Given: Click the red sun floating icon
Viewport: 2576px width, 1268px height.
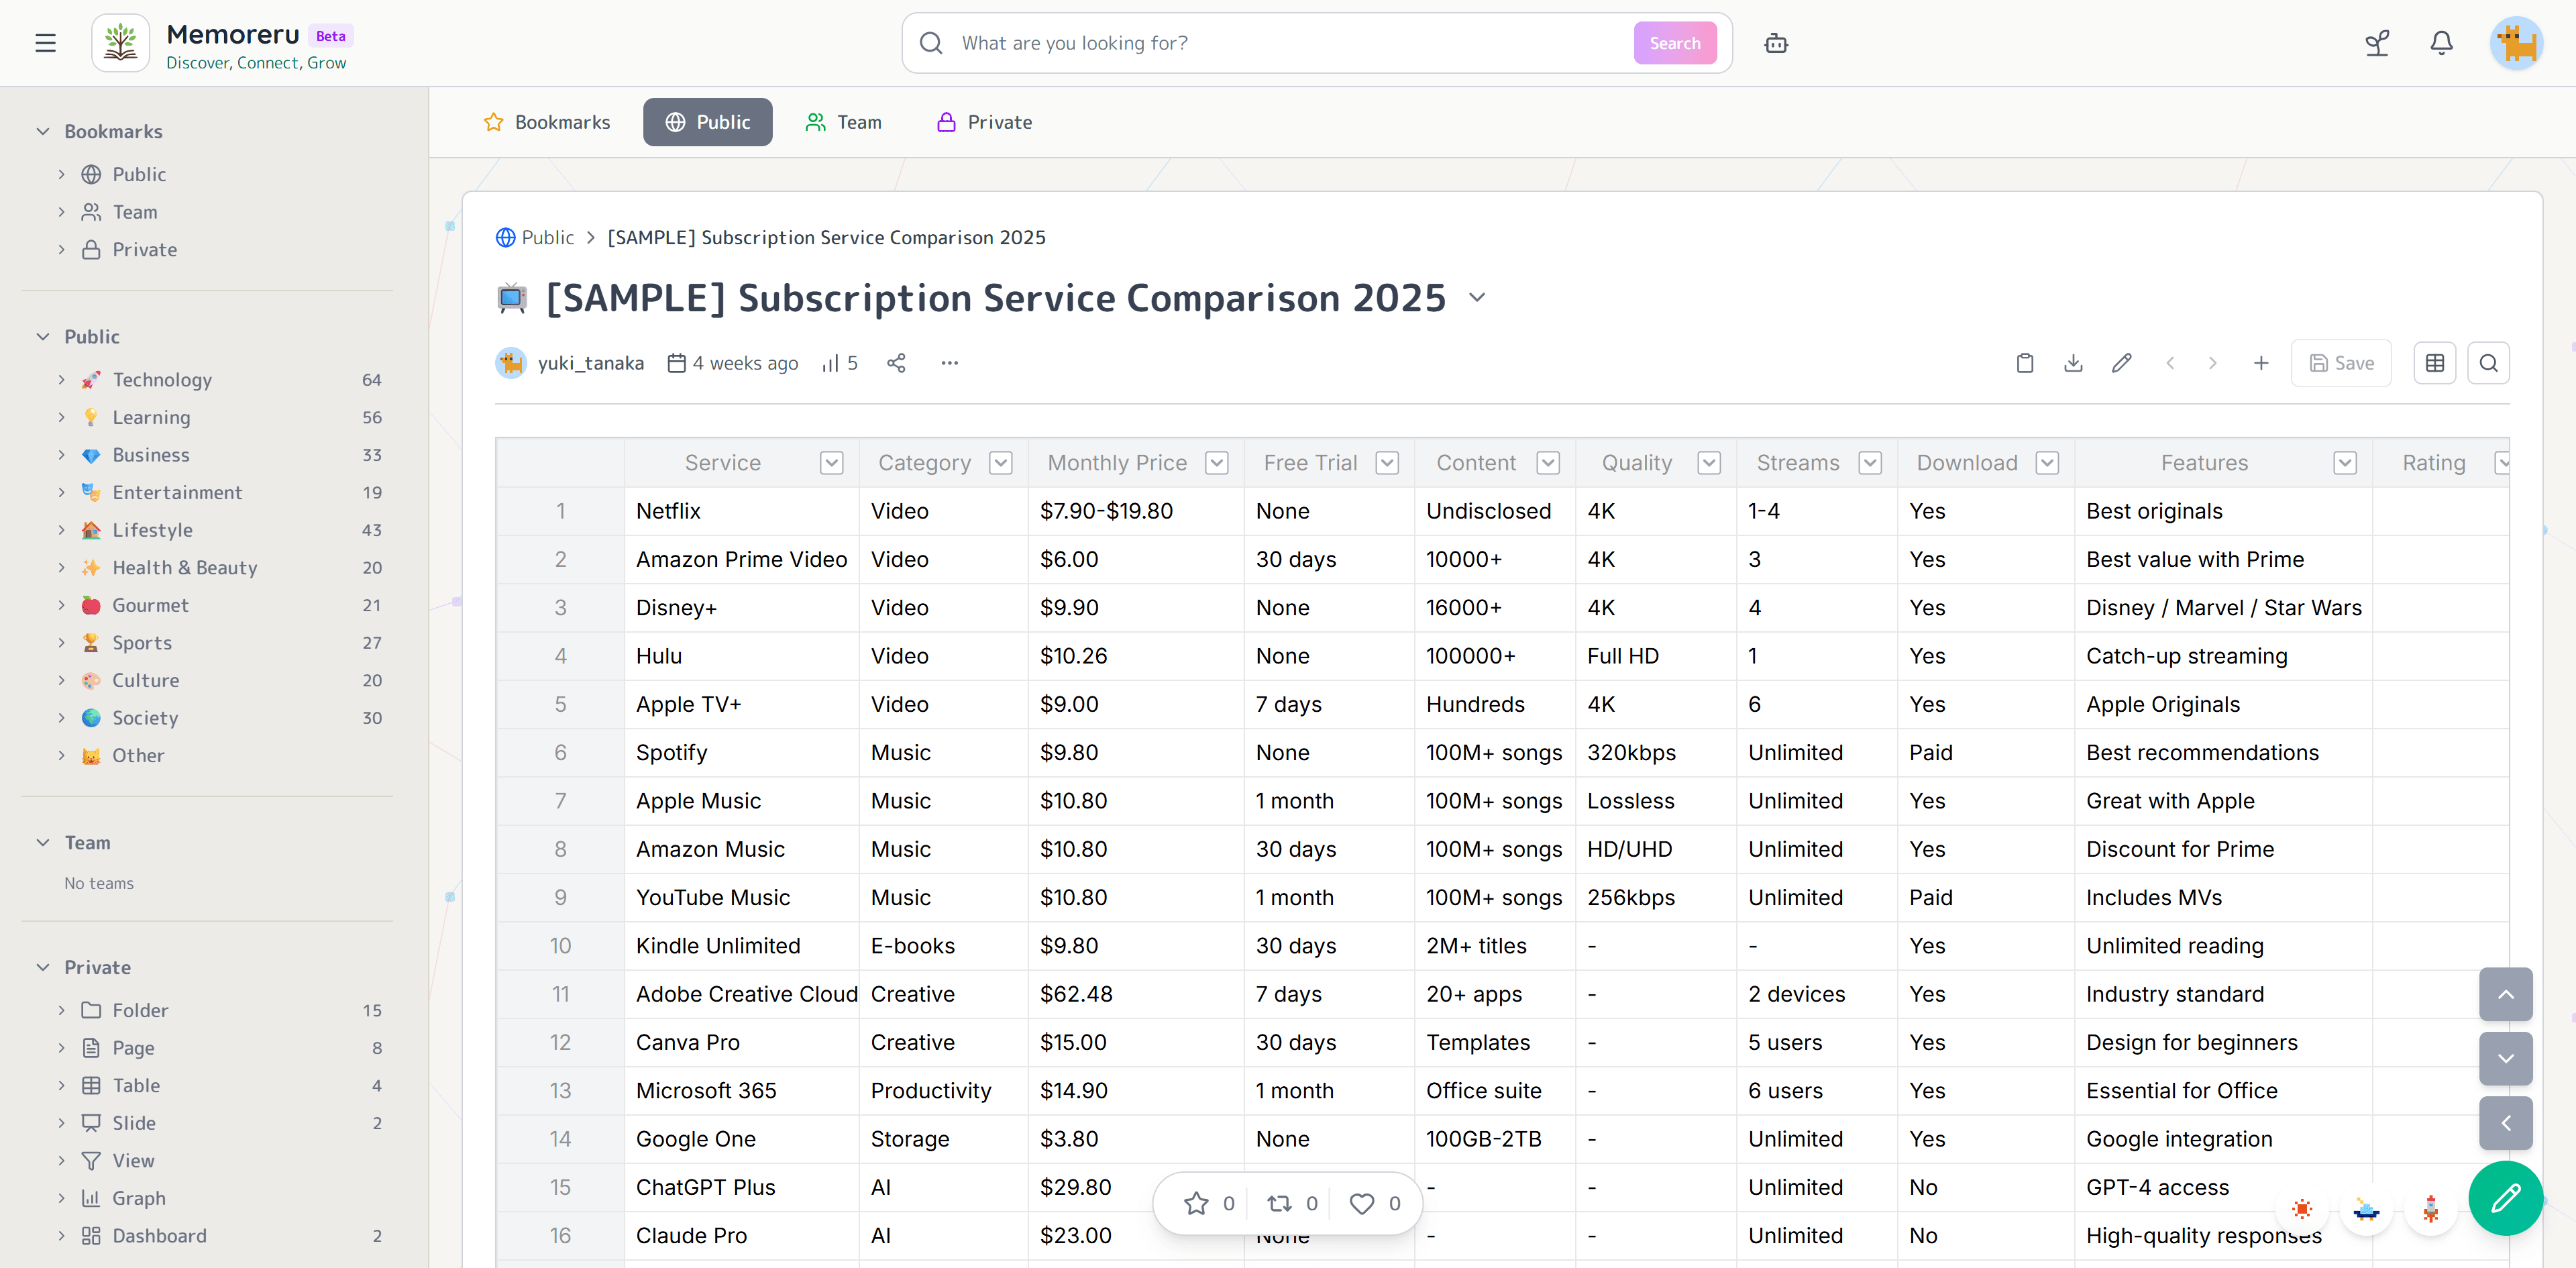Looking at the screenshot, I should point(2302,1209).
